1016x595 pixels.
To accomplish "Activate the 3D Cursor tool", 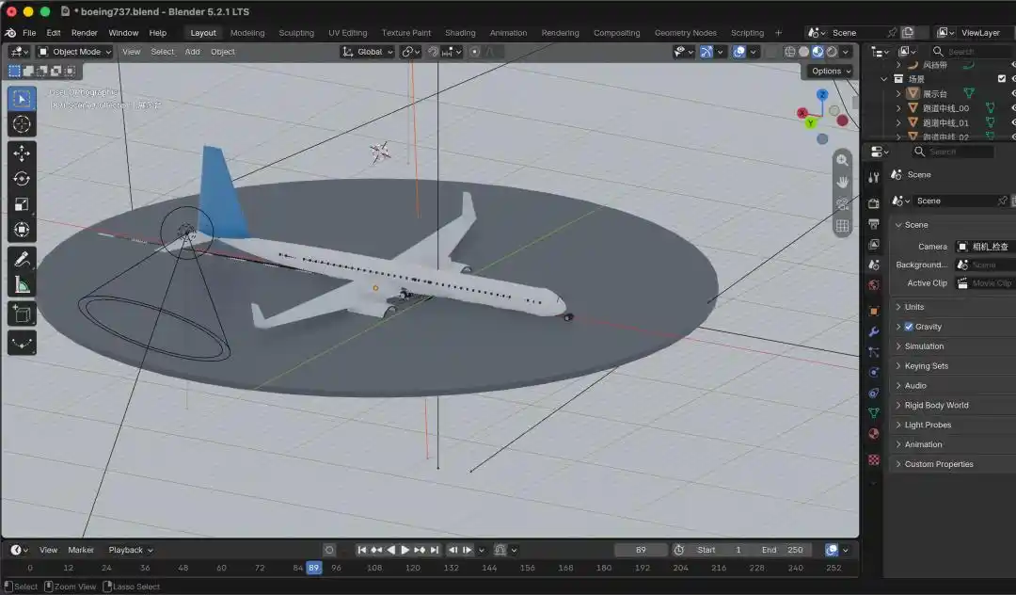I will (x=22, y=124).
